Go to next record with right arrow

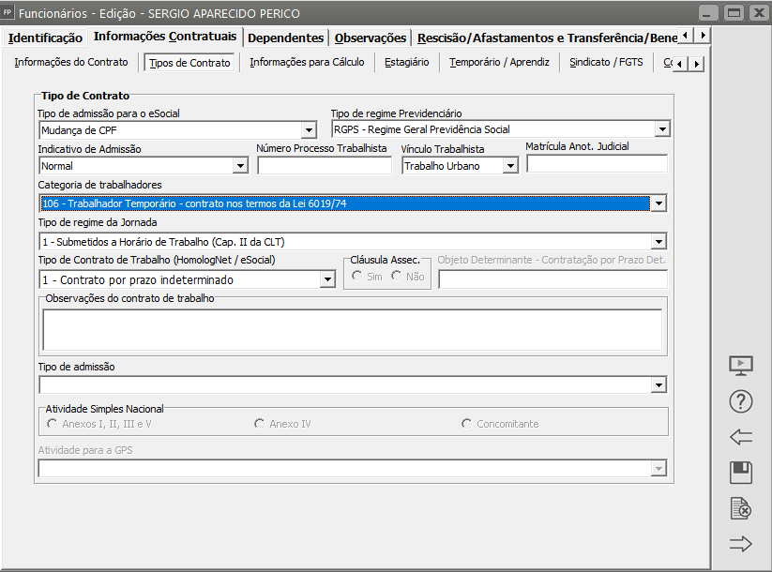coord(741,544)
